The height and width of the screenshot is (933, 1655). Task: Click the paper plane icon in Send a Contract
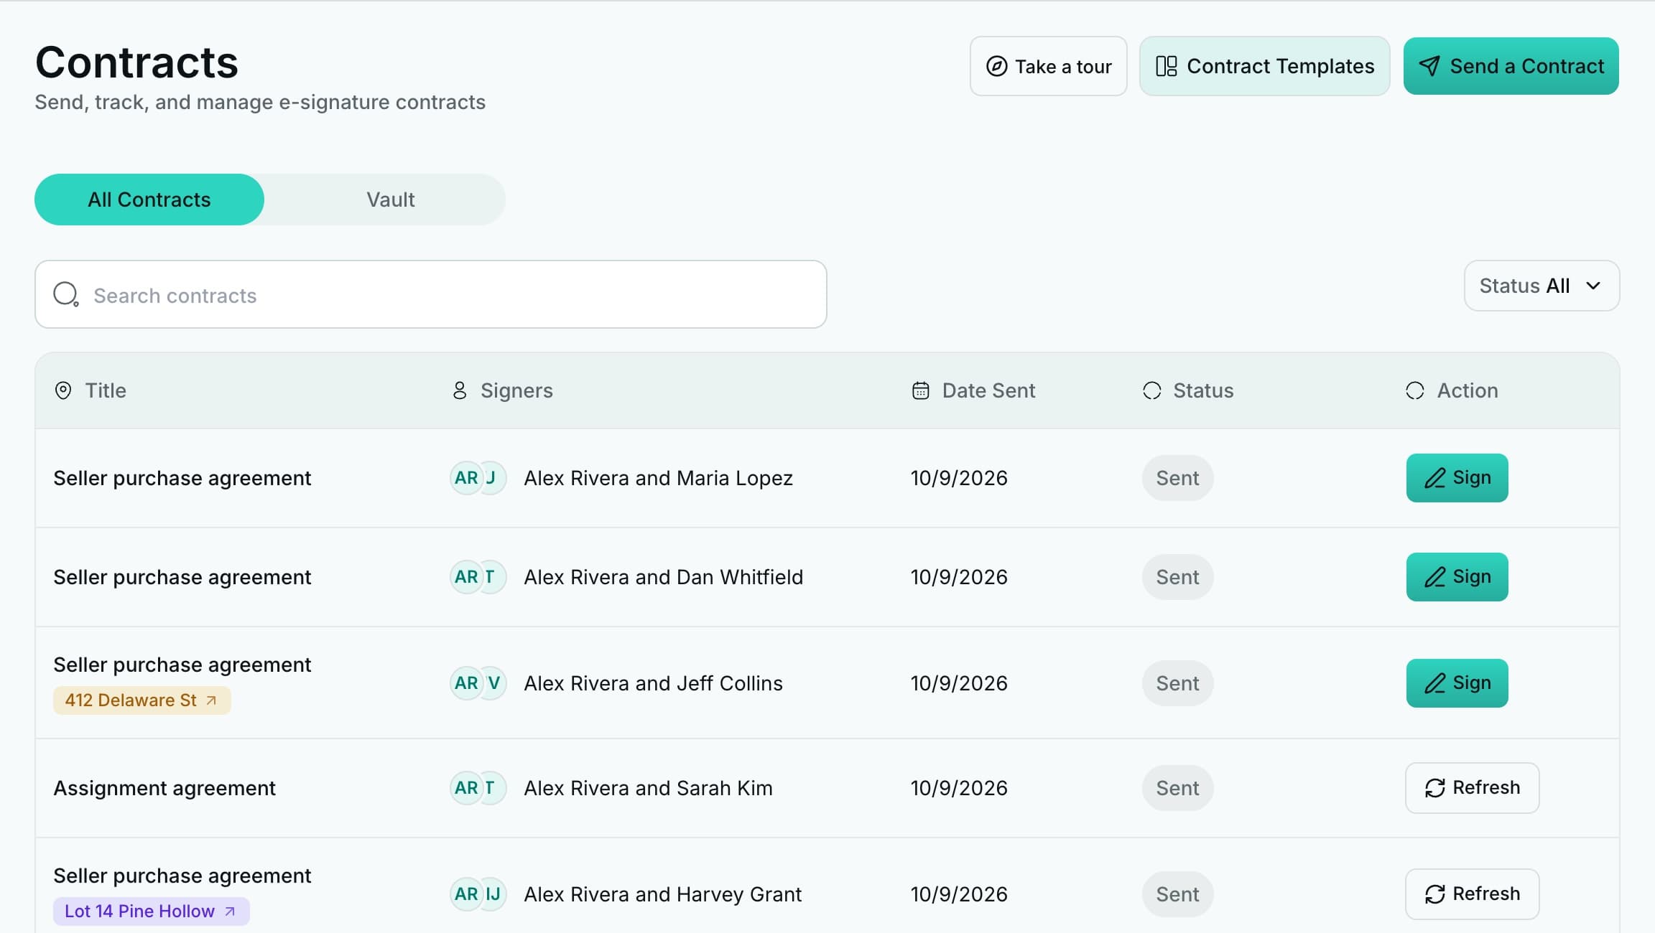coord(1429,66)
